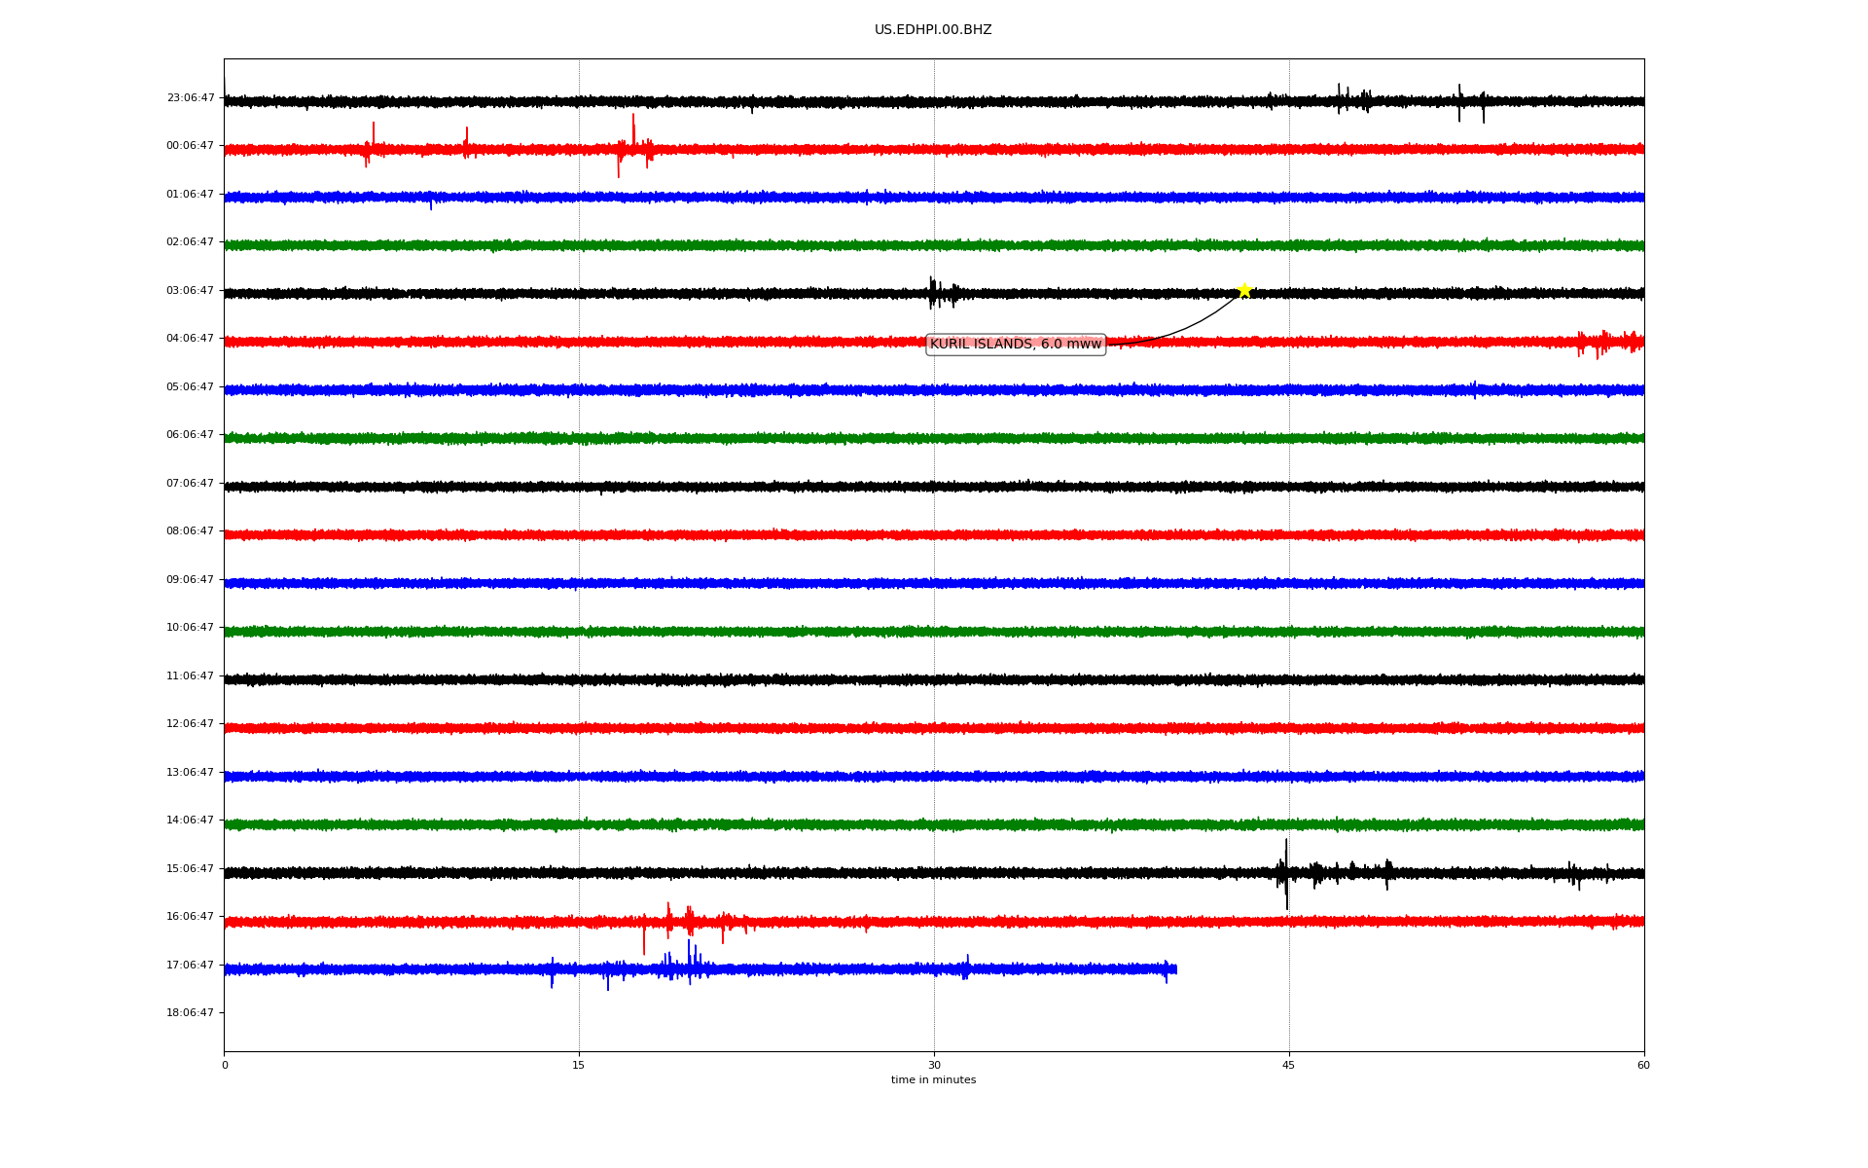The width and height of the screenshot is (1868, 1168).
Task: Click the 03:06:47 time axis label
Action: pos(191,290)
